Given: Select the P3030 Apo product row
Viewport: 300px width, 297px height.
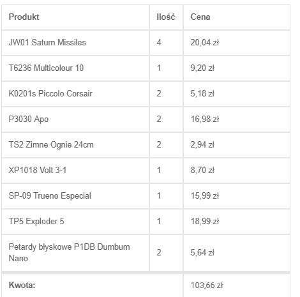Looking at the screenshot, I should (x=146, y=119).
